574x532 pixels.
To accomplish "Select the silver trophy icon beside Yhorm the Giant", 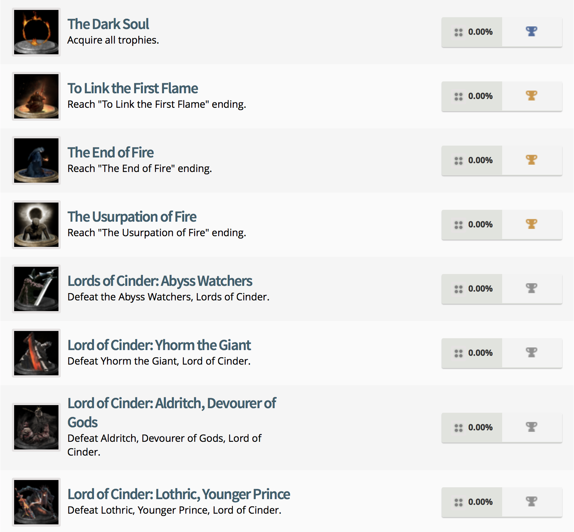I will point(532,353).
